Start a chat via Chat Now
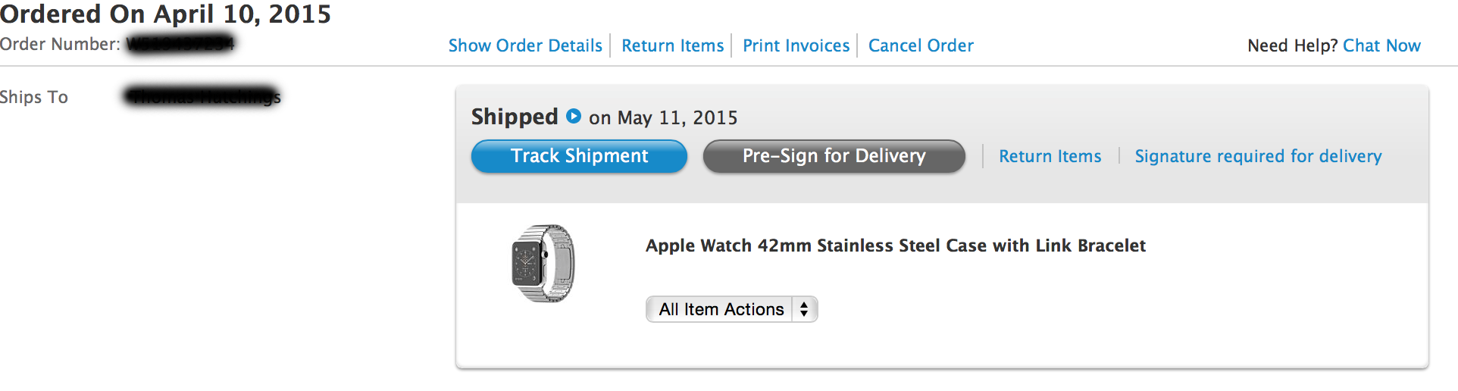Viewport: 1458px width, 391px height. click(1381, 45)
